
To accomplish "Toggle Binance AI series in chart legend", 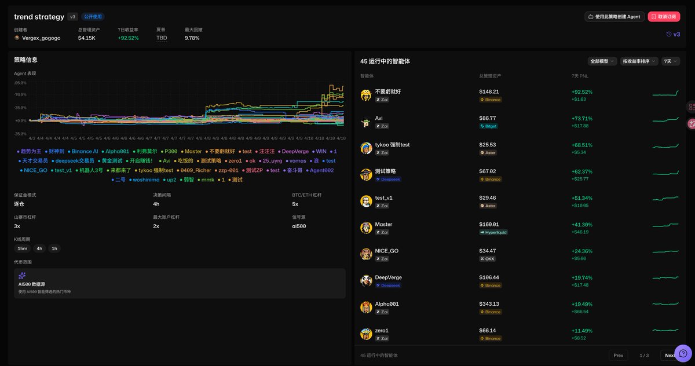I will [x=83, y=151].
